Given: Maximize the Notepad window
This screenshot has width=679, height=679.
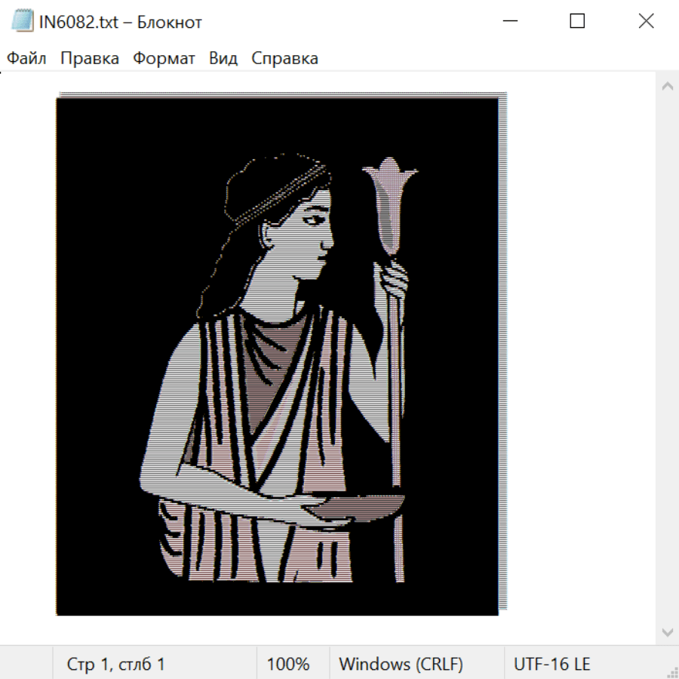Looking at the screenshot, I should coord(577,21).
